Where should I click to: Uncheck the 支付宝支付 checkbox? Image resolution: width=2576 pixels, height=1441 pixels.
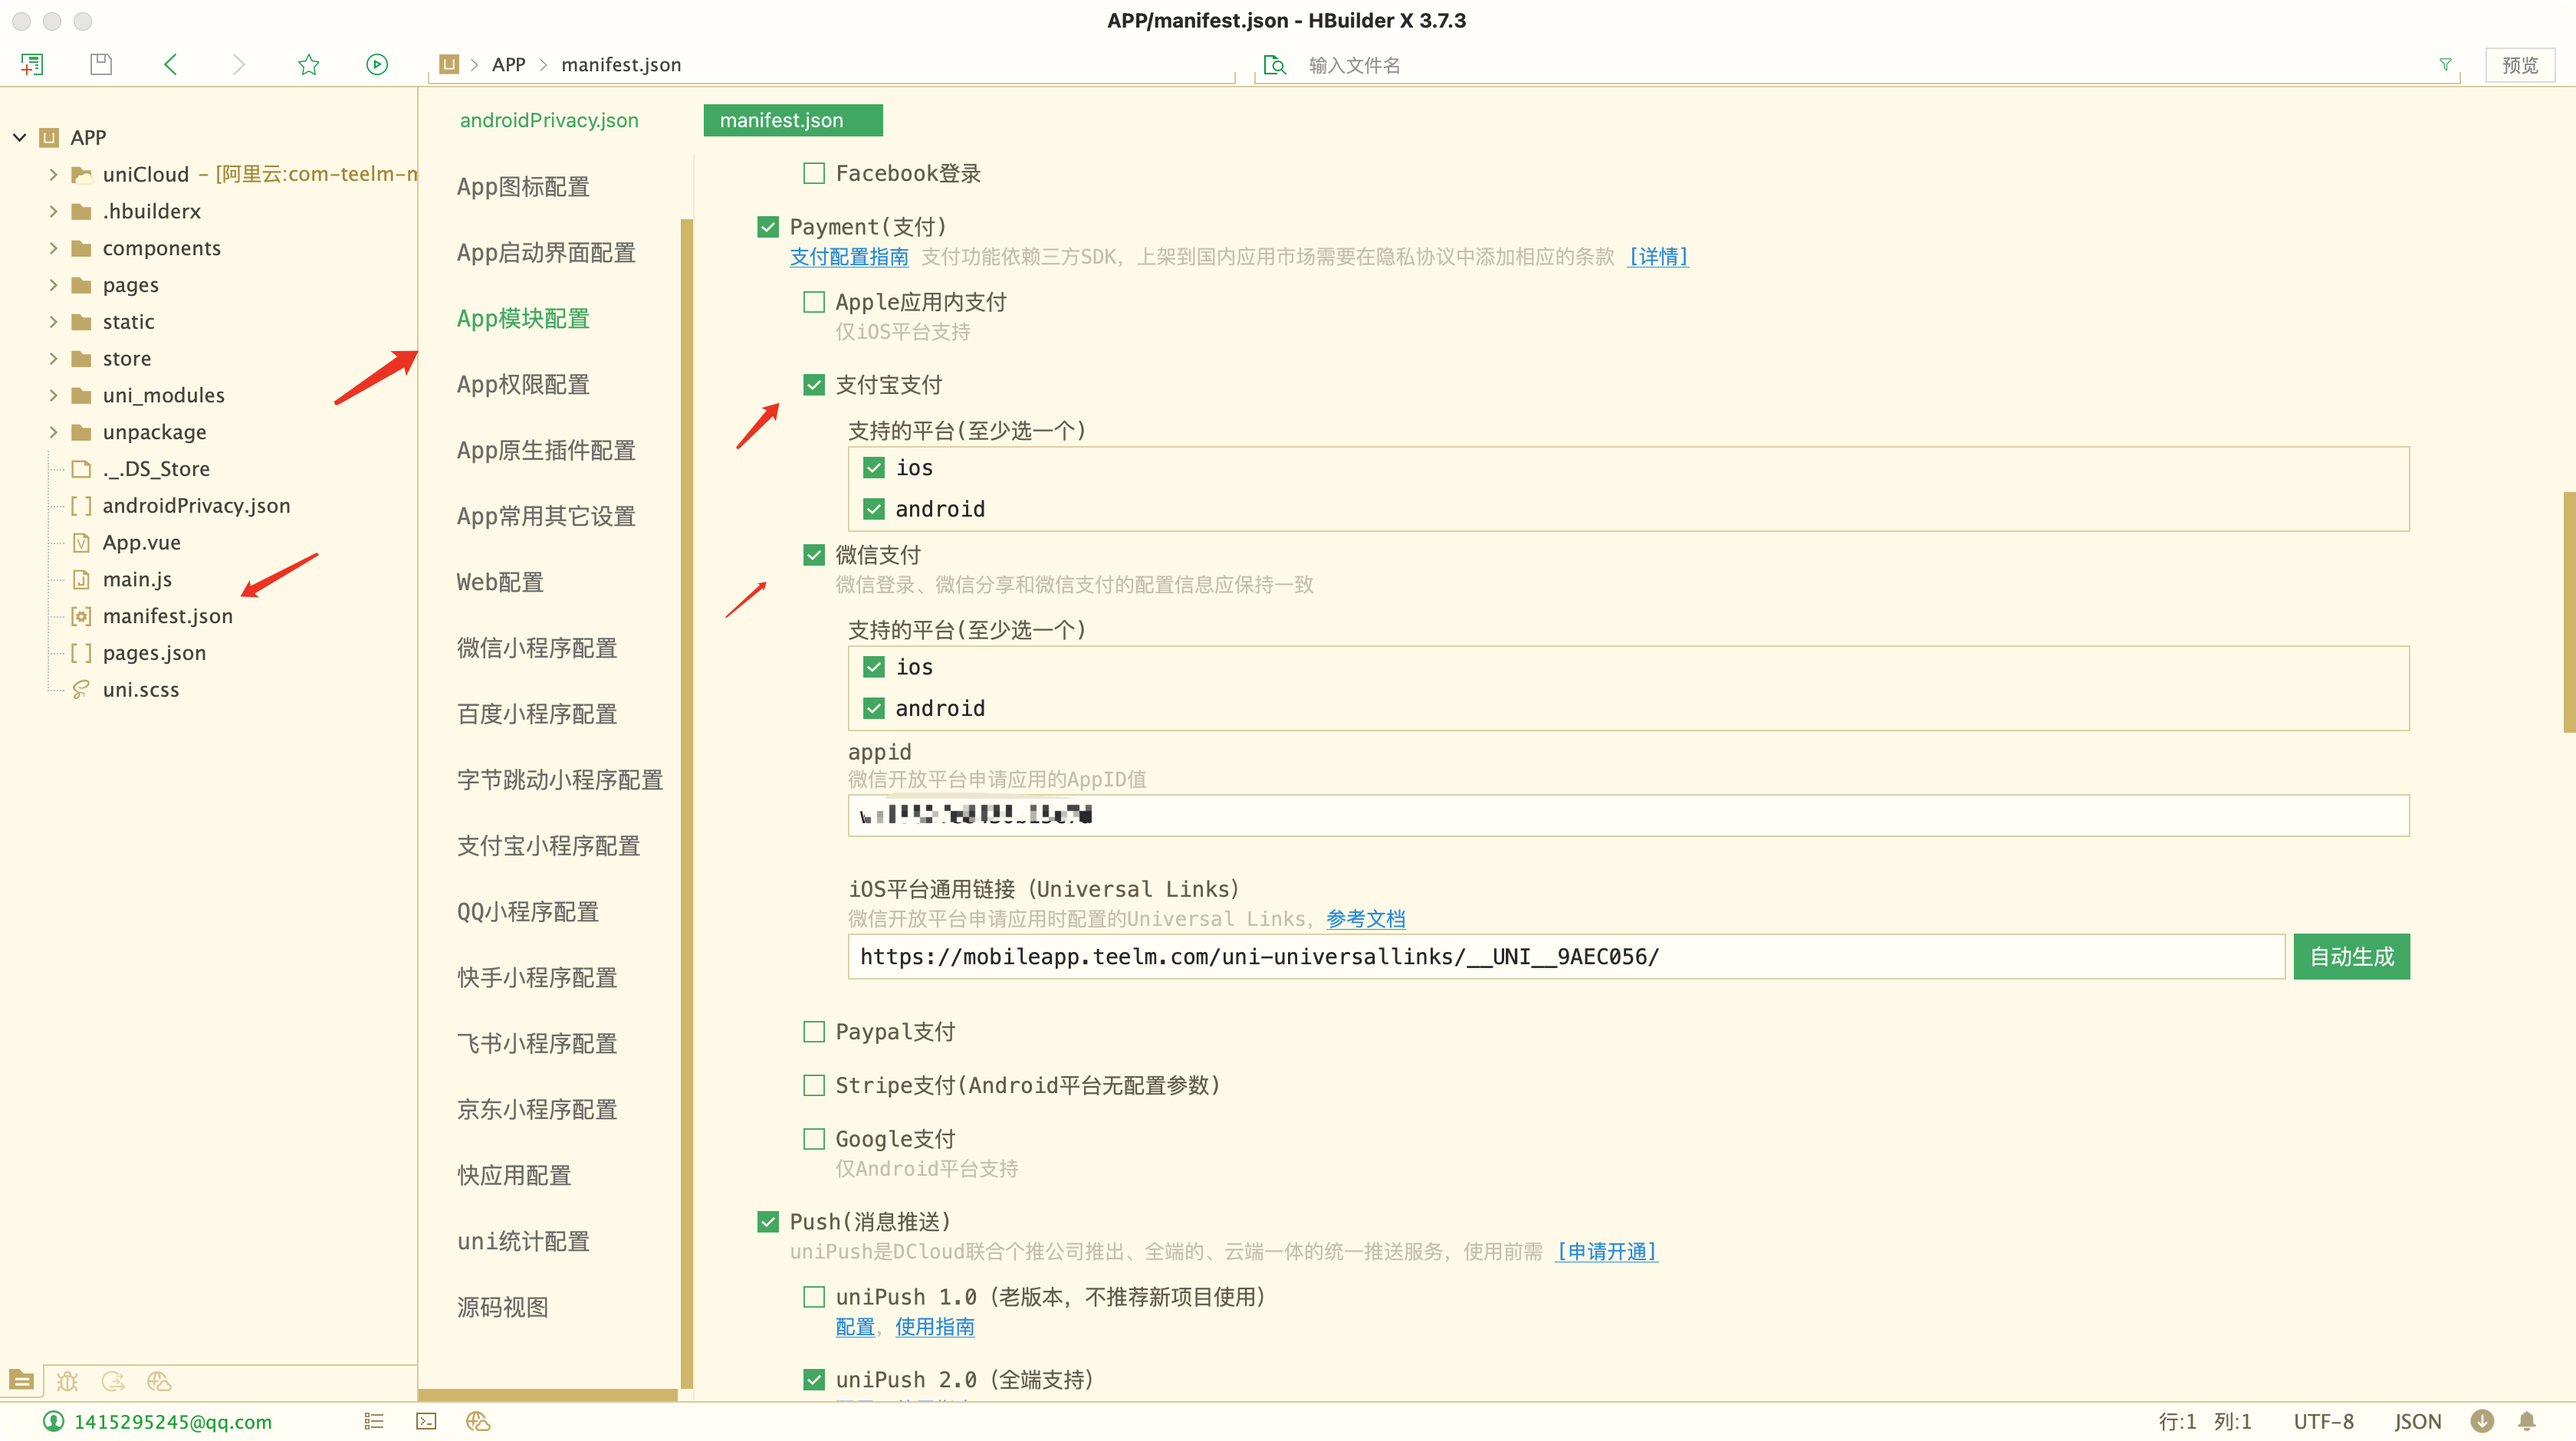coord(814,385)
